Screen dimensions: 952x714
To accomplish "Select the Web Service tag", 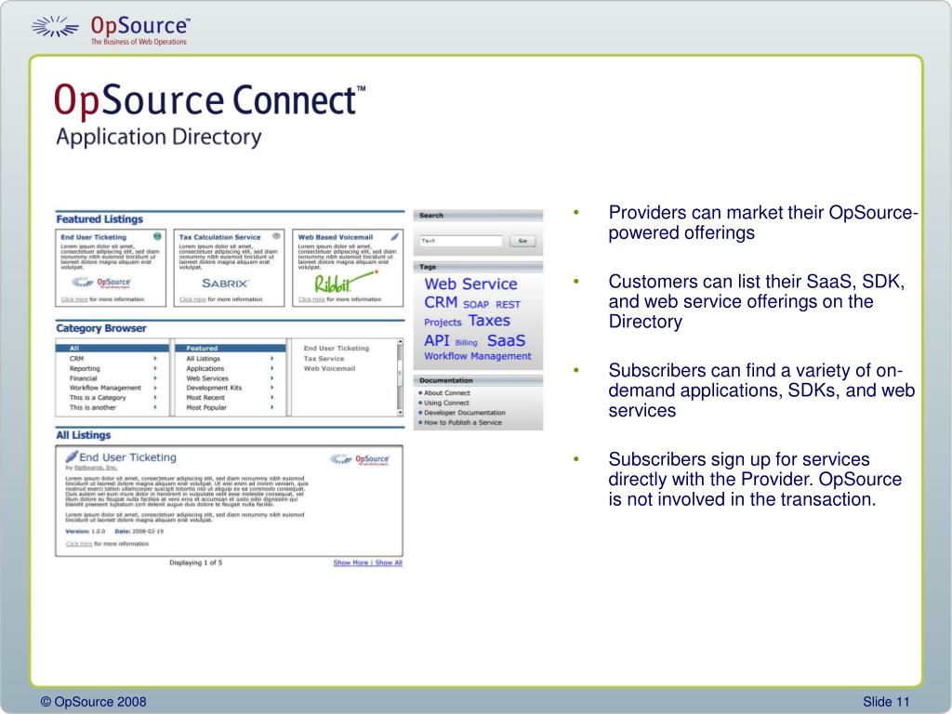I will [470, 284].
